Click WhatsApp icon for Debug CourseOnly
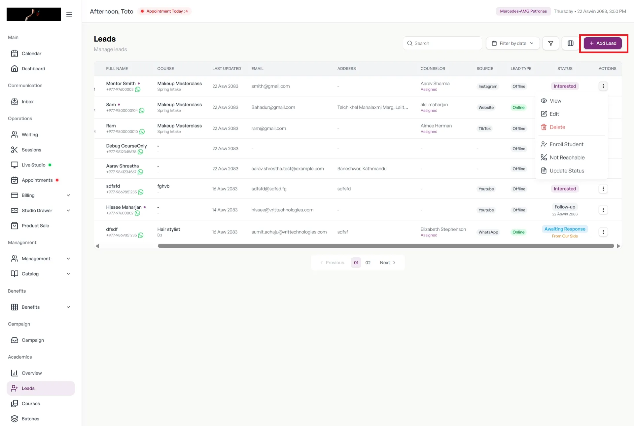 pos(140,152)
